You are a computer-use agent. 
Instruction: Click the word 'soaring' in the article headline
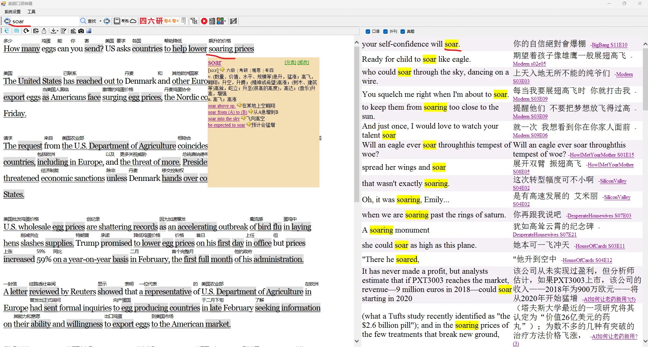(x=221, y=49)
